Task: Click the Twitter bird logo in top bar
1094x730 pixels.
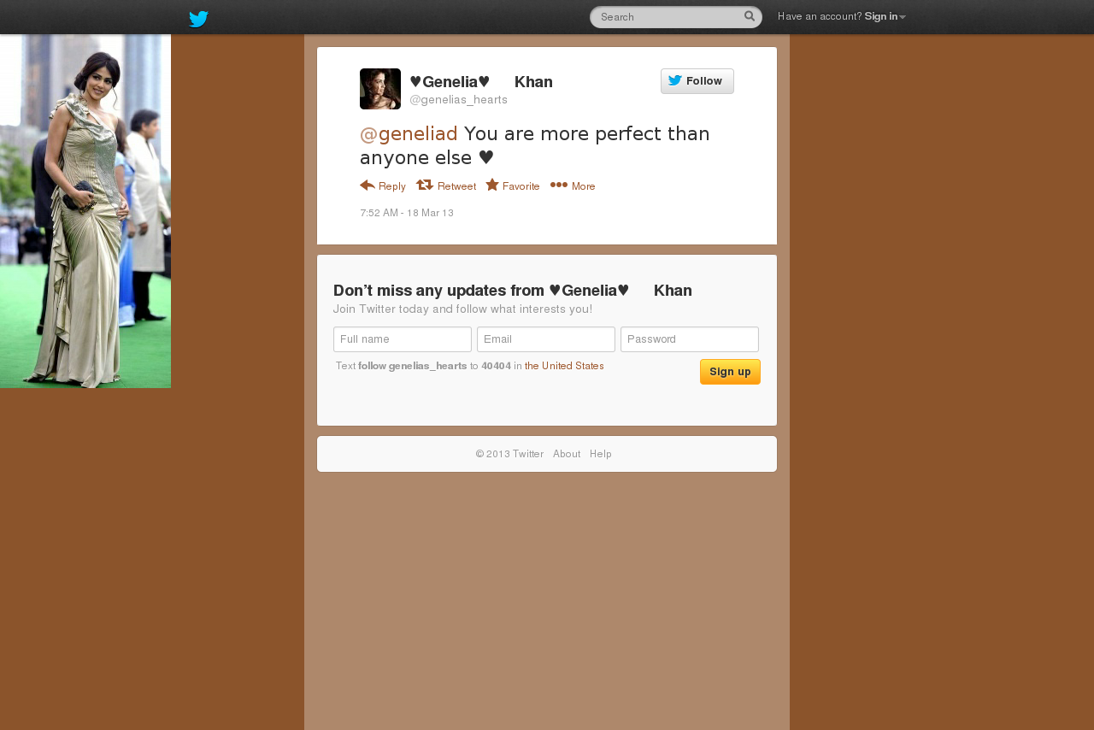Action: click(x=198, y=19)
